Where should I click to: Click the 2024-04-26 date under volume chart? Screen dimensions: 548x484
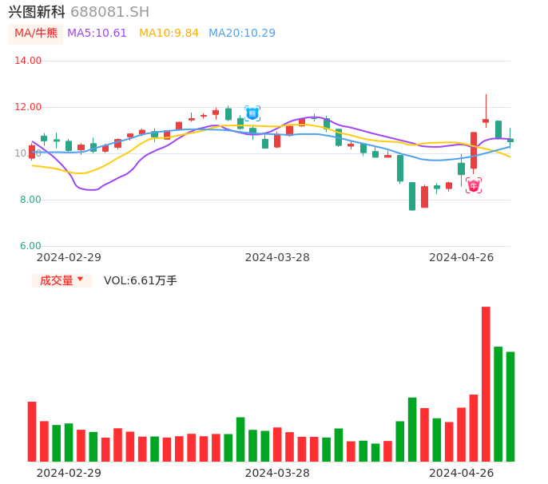[462, 473]
